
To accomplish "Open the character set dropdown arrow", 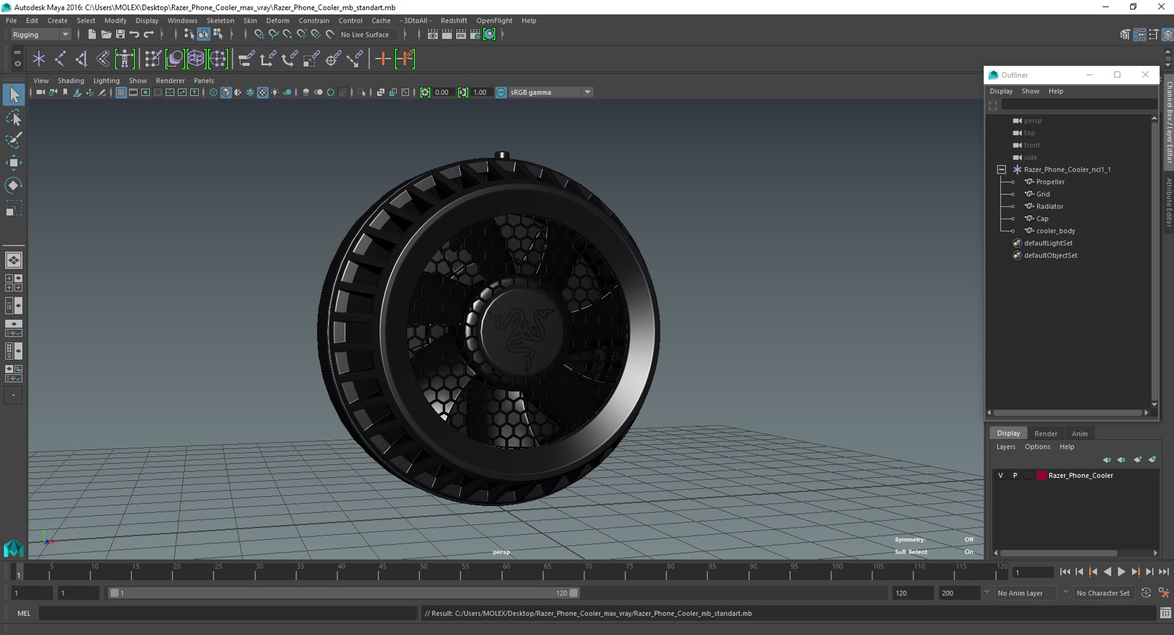I will click(x=1066, y=592).
